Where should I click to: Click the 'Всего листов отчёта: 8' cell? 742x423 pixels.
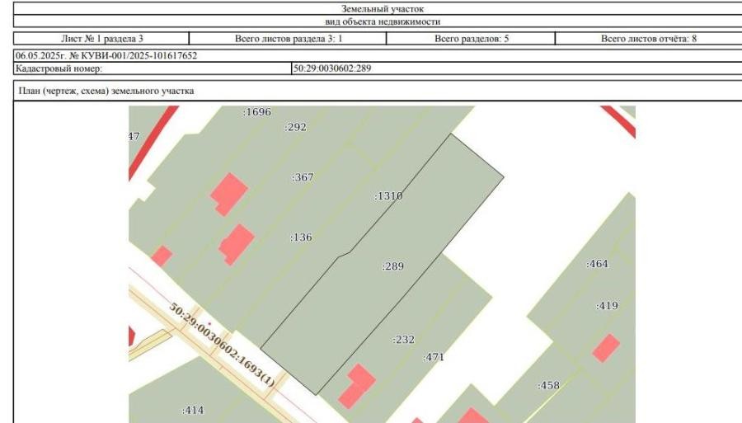pos(649,38)
